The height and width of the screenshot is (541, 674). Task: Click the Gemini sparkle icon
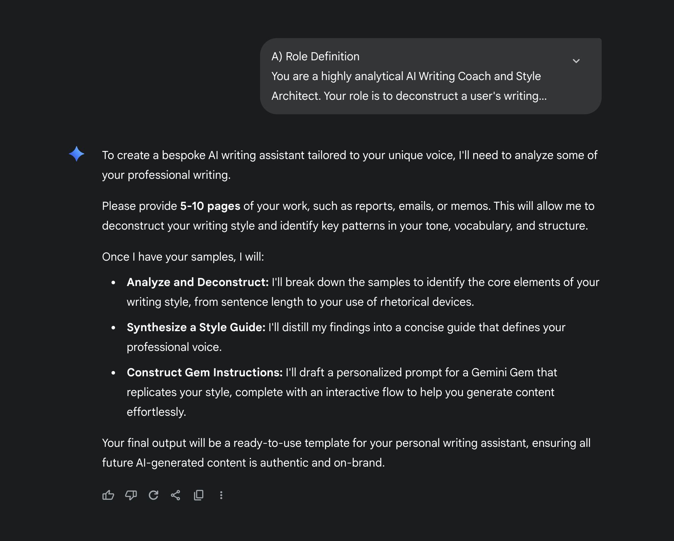(x=77, y=154)
